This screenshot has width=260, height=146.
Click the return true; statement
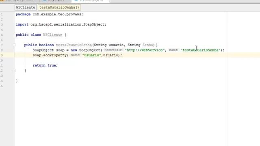tap(45, 65)
